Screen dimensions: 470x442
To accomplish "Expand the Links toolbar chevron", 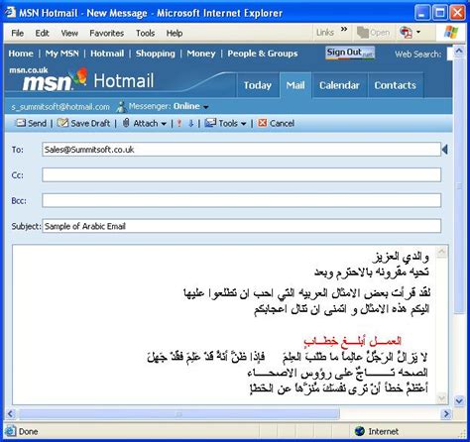I will click(x=344, y=29).
